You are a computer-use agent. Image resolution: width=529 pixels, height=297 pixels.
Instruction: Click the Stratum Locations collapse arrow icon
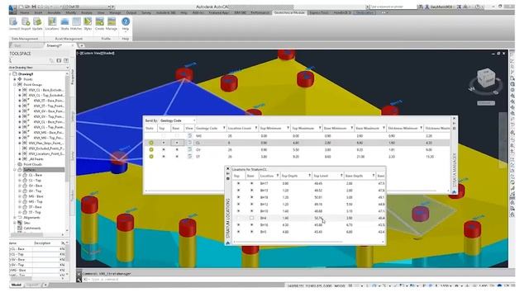228,243
